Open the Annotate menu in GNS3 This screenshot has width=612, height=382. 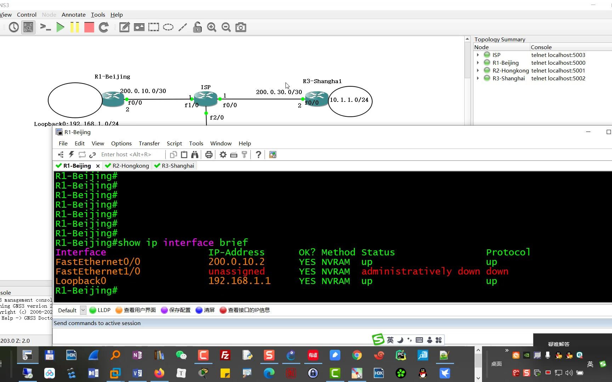pyautogui.click(x=74, y=15)
